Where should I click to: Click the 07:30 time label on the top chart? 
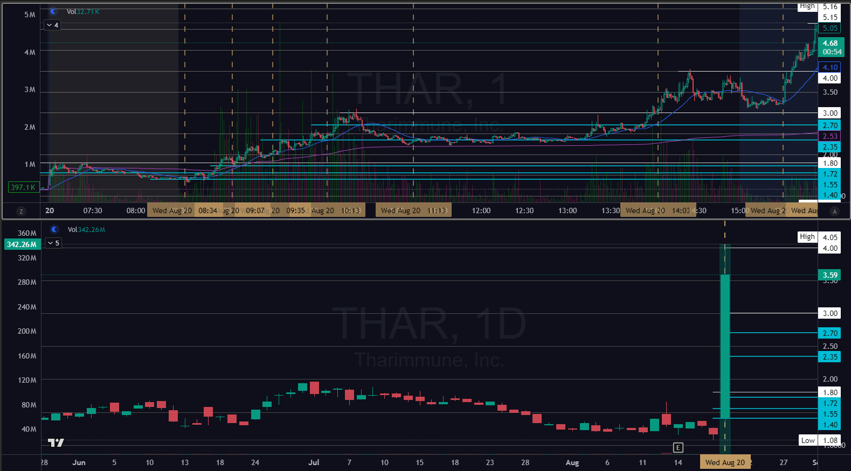tap(93, 210)
